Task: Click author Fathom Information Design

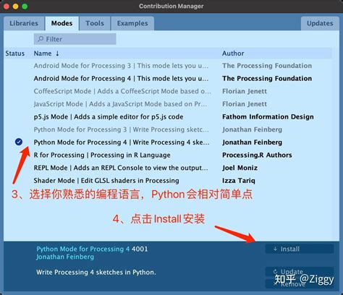Action: (268, 116)
